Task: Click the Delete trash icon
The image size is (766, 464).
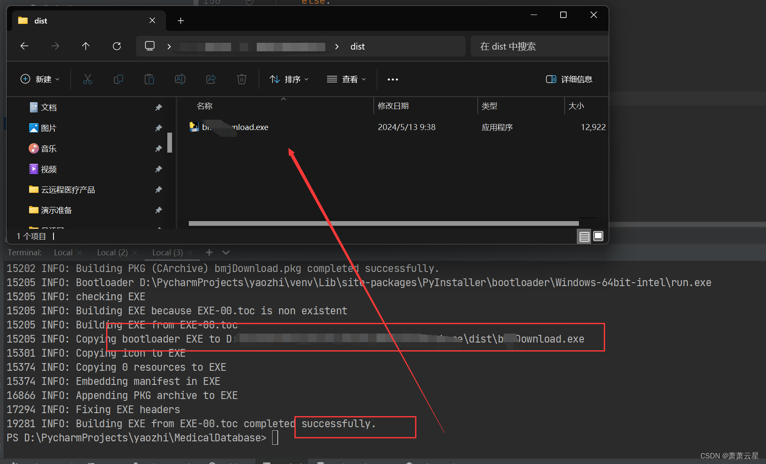Action: (x=242, y=79)
